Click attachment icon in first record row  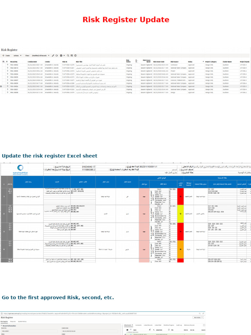coord(8,65)
